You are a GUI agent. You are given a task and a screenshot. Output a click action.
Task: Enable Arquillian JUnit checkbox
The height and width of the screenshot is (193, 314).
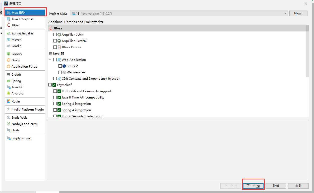pos(55,34)
